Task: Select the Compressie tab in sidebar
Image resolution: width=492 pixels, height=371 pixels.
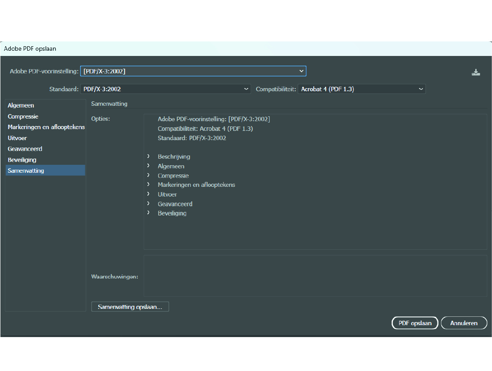Action: pos(23,116)
